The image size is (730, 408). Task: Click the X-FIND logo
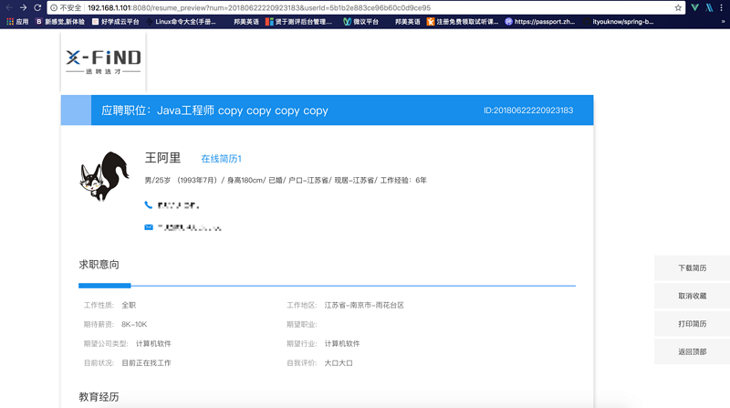click(x=103, y=60)
